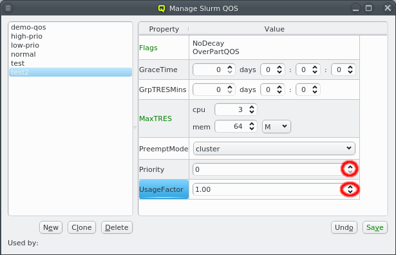Click the GraceTime seconds spinner
The width and height of the screenshot is (396, 255).
pyautogui.click(x=343, y=70)
